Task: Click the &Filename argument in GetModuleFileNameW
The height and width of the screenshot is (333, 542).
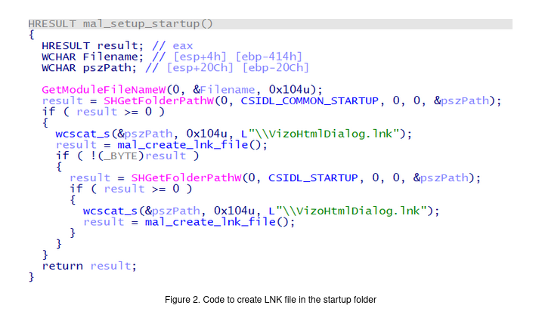Action: click(224, 90)
